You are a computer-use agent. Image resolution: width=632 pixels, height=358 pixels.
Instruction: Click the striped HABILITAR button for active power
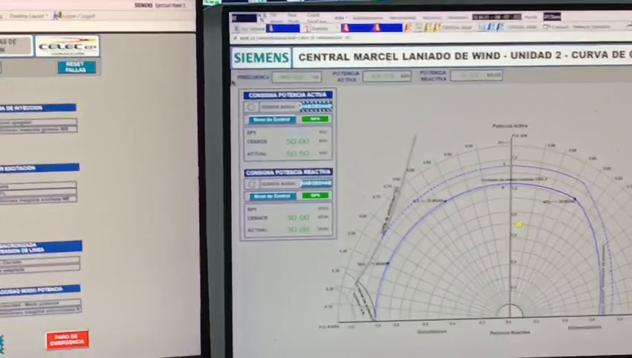316,107
